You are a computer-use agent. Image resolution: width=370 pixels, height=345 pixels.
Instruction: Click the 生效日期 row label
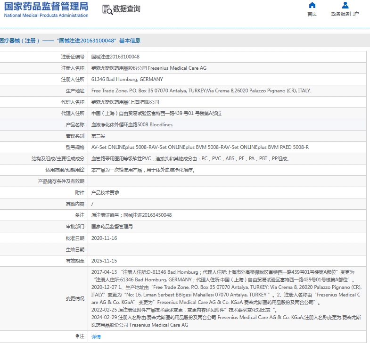coord(75,249)
